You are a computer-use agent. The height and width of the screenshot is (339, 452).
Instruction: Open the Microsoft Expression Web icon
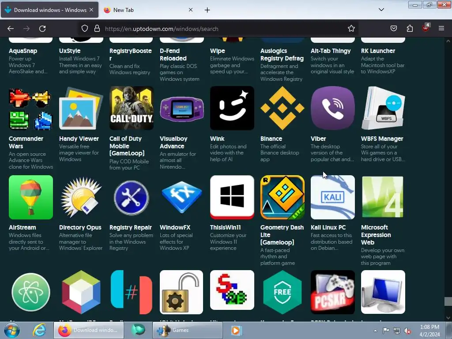[383, 197]
